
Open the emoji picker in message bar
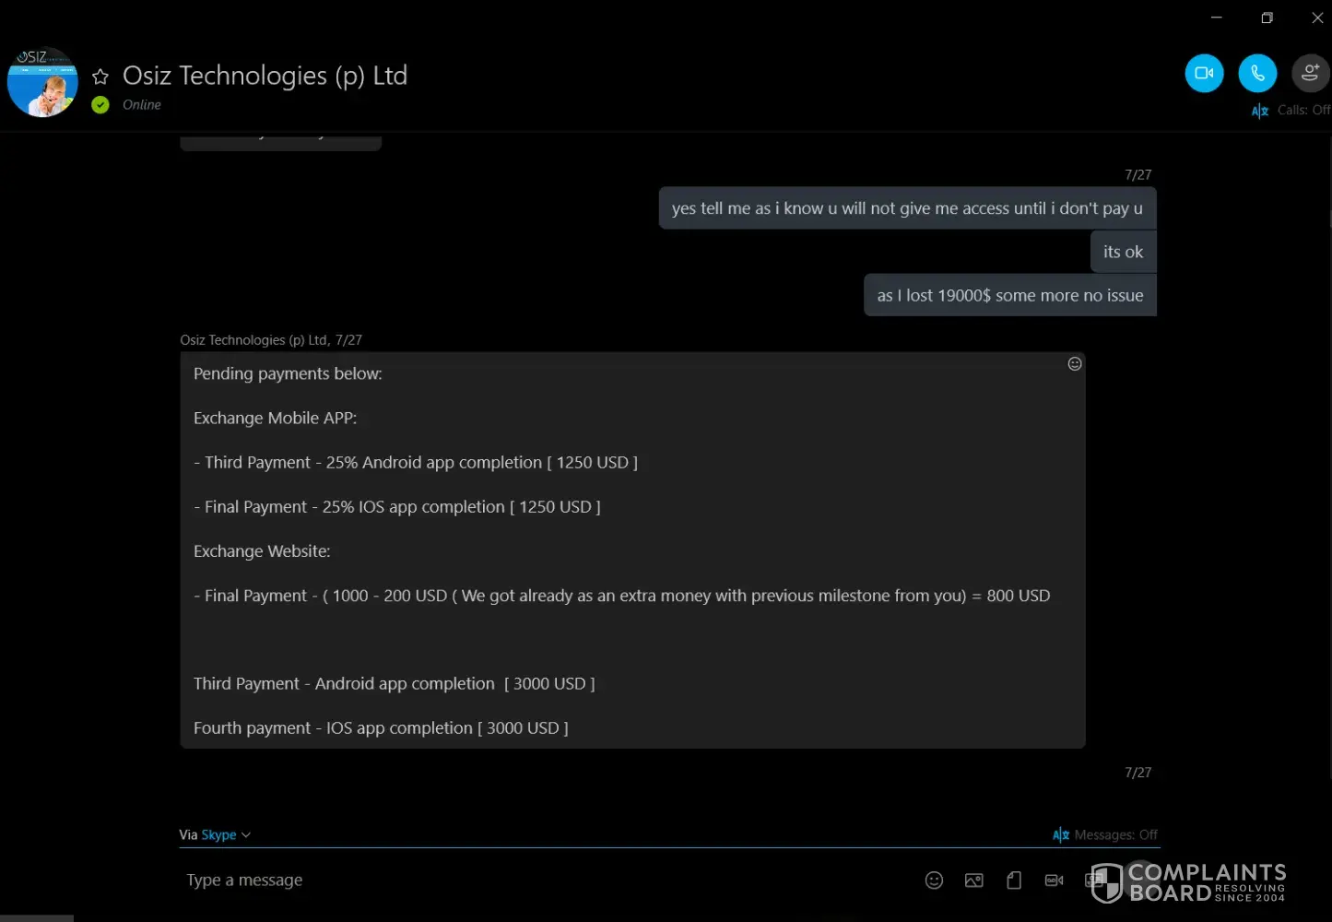coord(934,881)
